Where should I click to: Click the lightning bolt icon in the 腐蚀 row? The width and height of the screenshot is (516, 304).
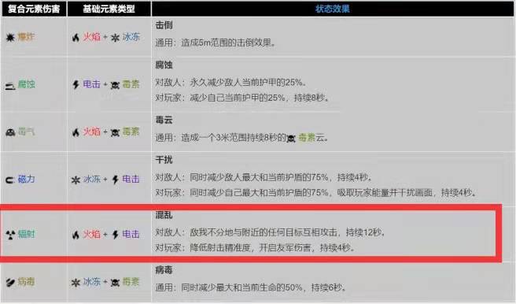click(76, 84)
